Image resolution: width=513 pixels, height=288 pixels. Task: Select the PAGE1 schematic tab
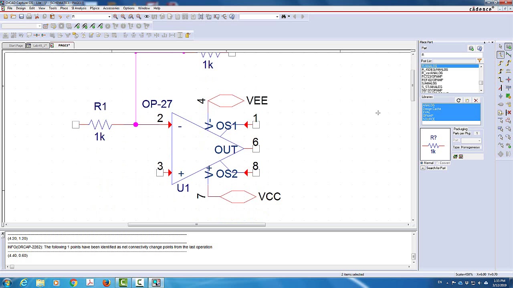62,46
